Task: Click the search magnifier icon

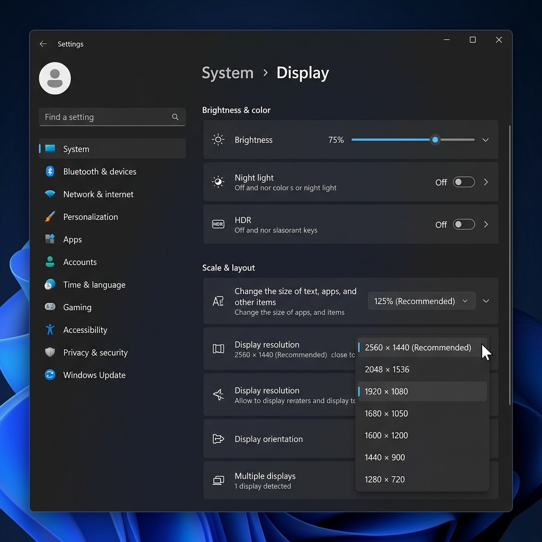Action: click(x=175, y=117)
